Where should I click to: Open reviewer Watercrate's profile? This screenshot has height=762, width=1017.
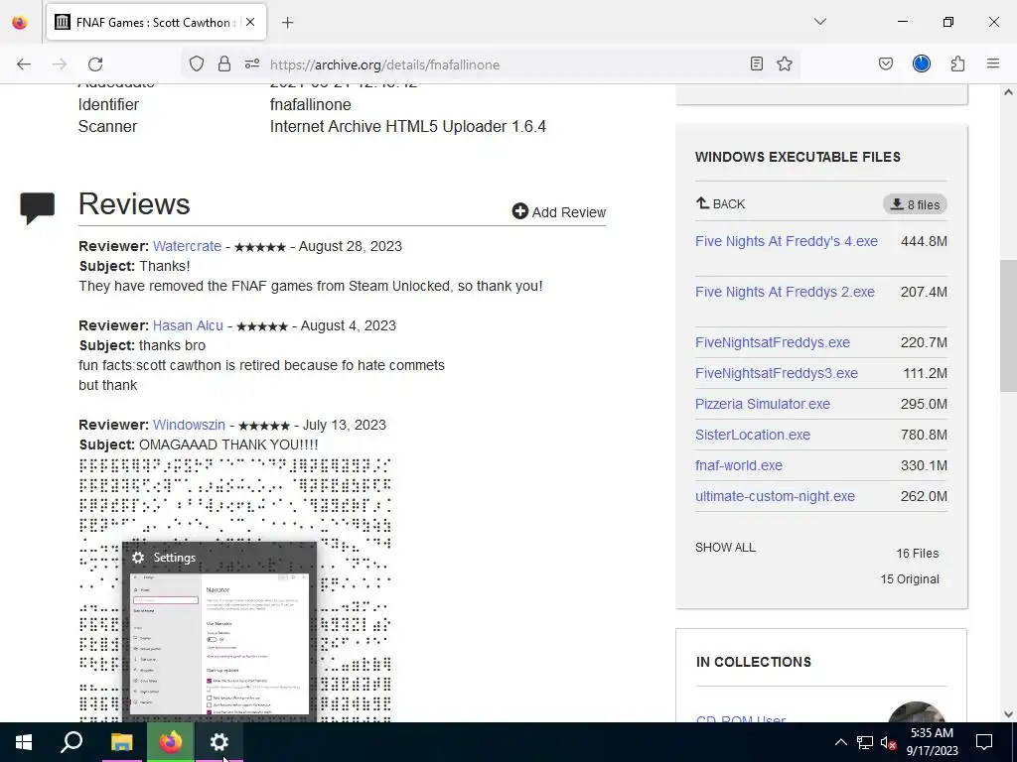pos(187,246)
